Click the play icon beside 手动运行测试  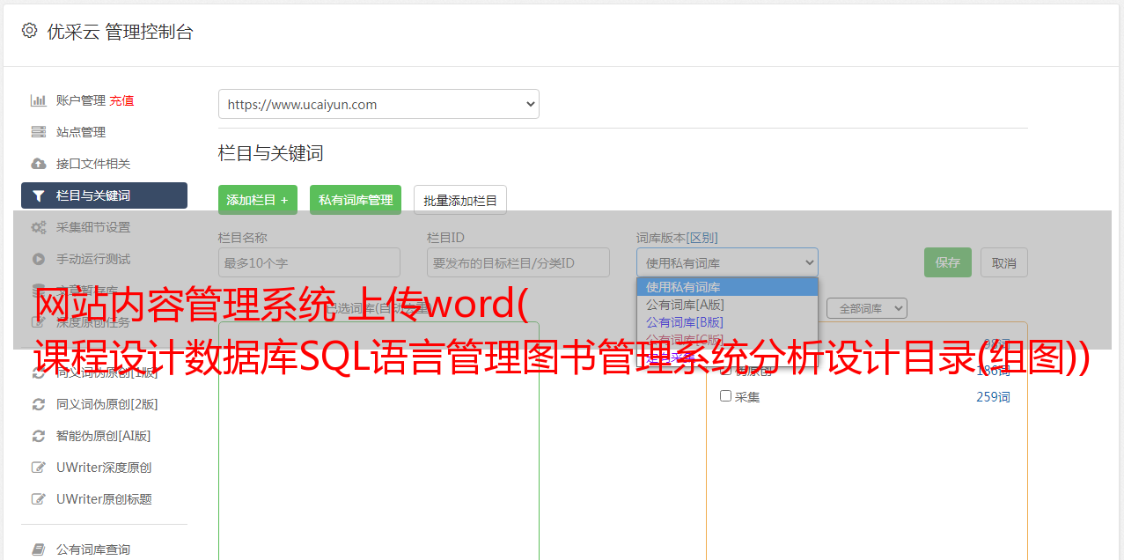(x=38, y=259)
